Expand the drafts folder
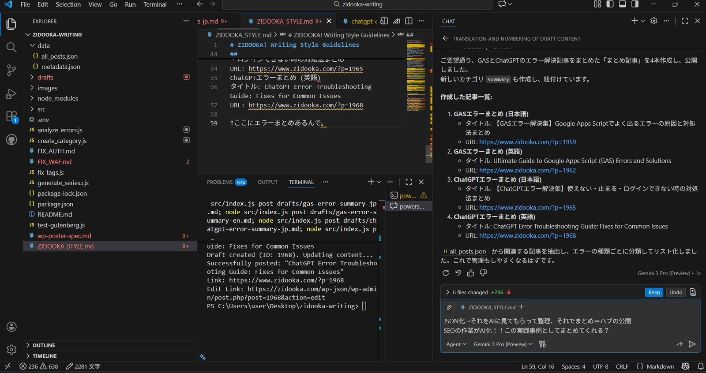The width and height of the screenshot is (706, 373). click(45, 77)
